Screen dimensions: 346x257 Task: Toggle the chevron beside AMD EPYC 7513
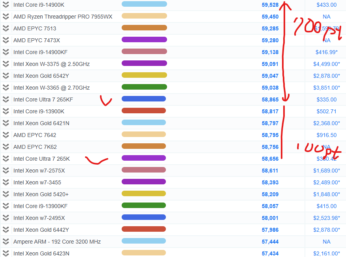click(x=6, y=28)
